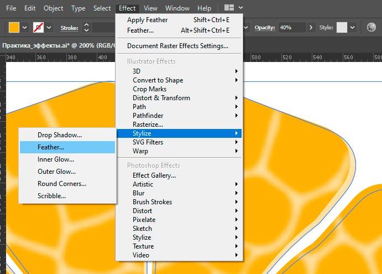Select Inner Glow... effect

tap(67, 159)
